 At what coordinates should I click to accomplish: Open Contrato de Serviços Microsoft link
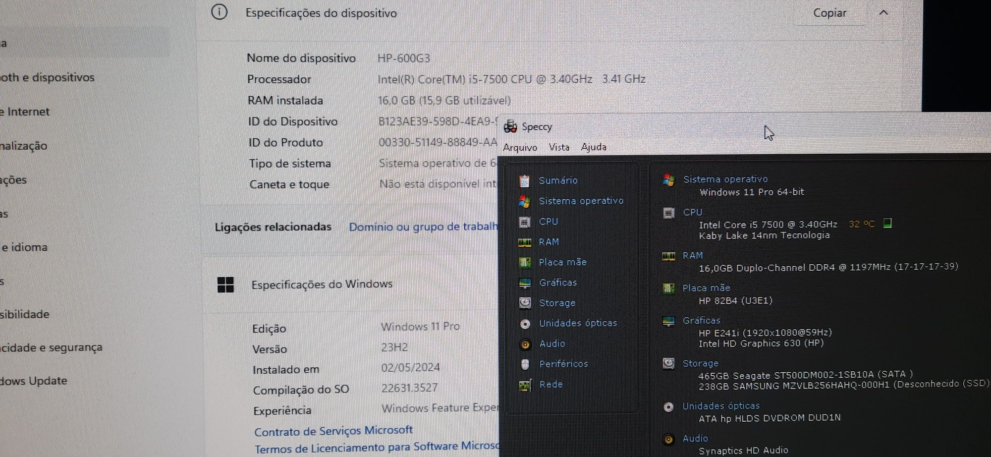coord(333,431)
